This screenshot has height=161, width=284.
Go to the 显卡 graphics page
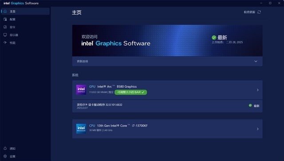(25, 27)
